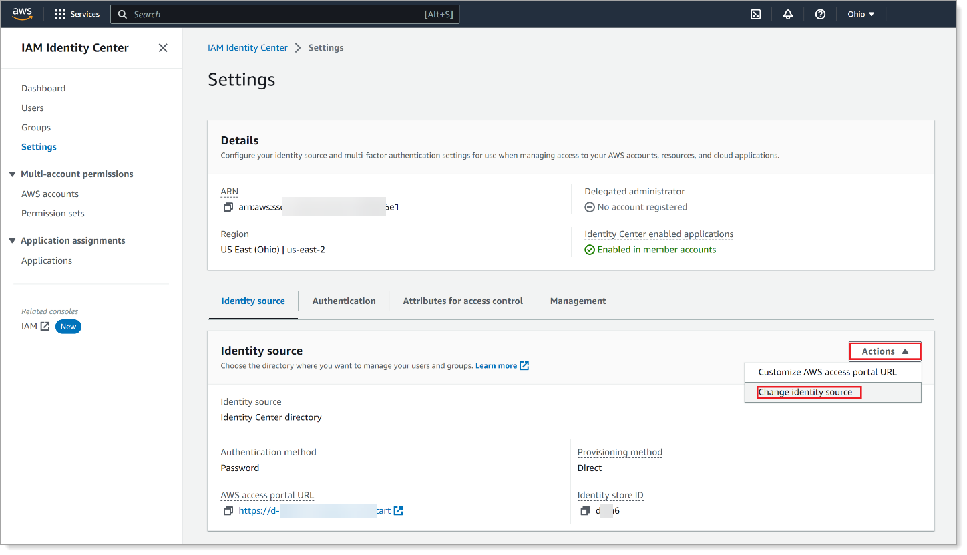Select Customize AWS access portal URL
The height and width of the screenshot is (555, 967).
827,372
